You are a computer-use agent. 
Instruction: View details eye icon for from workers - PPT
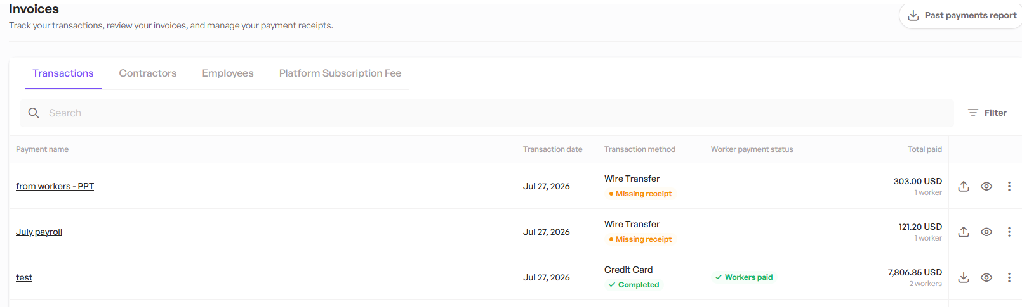[986, 186]
